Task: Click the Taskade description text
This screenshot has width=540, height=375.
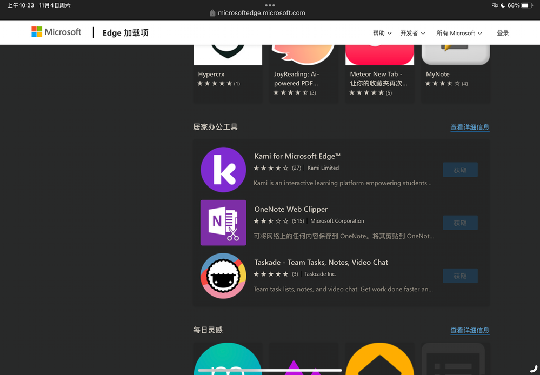Action: point(343,289)
